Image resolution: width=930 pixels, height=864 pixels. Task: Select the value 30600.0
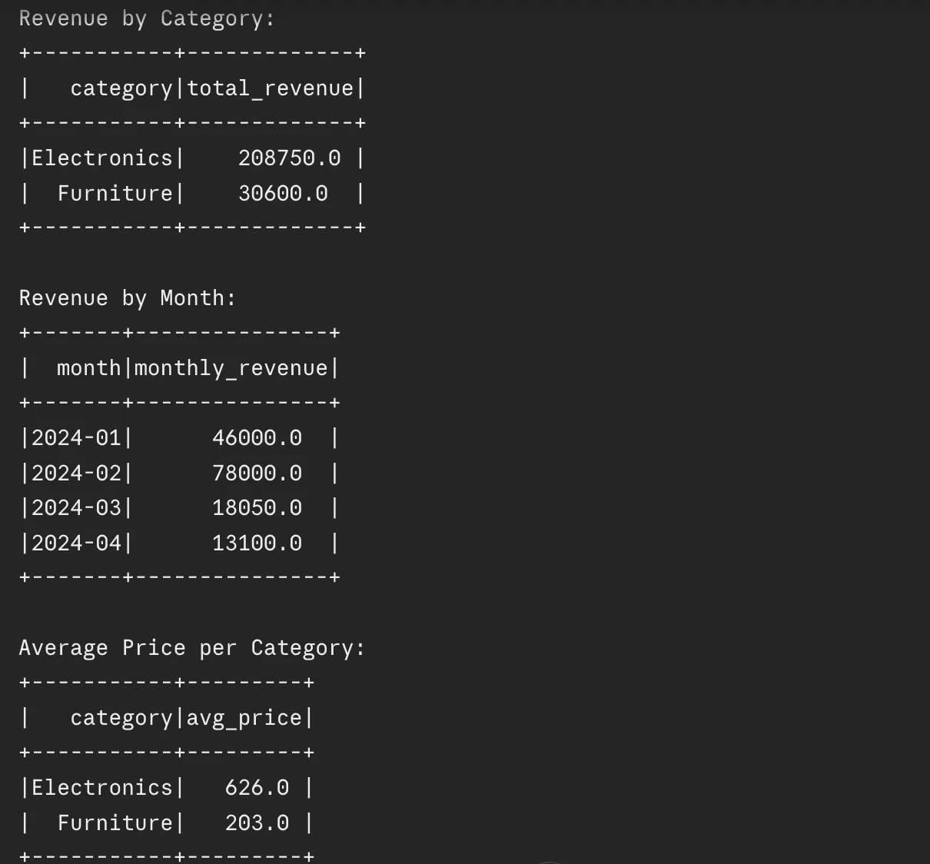click(283, 194)
